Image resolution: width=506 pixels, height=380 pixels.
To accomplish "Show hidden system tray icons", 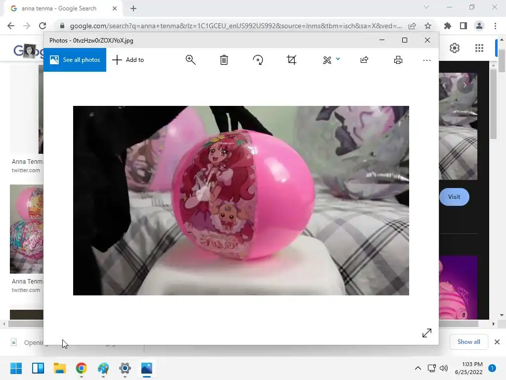I will coord(418,368).
